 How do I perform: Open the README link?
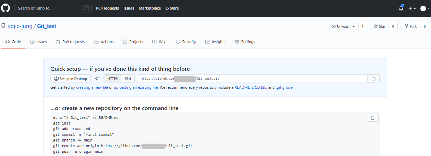click(x=242, y=87)
